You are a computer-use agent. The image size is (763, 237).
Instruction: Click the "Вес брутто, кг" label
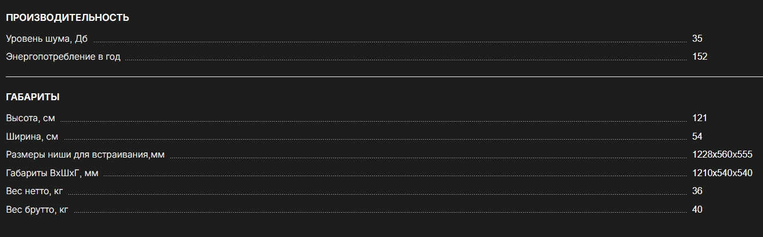pyautogui.click(x=37, y=209)
